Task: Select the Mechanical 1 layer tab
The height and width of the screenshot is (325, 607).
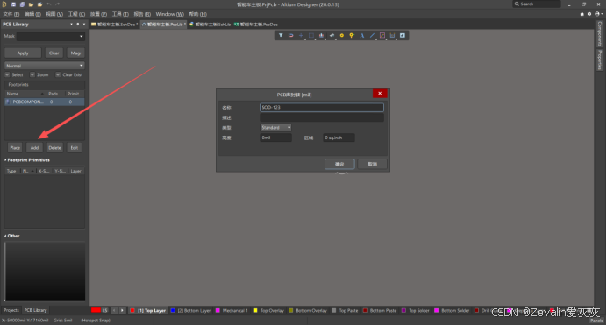Action: pos(232,310)
